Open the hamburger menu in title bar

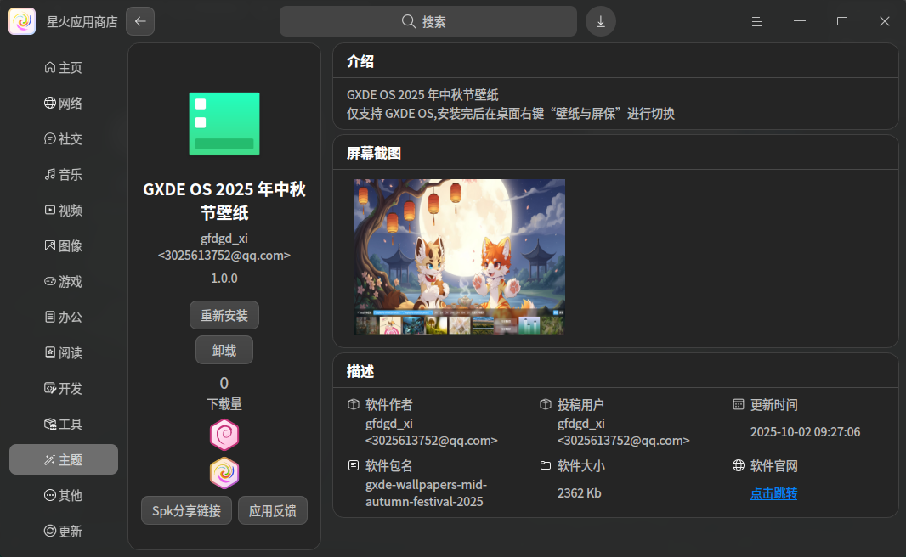coord(756,21)
